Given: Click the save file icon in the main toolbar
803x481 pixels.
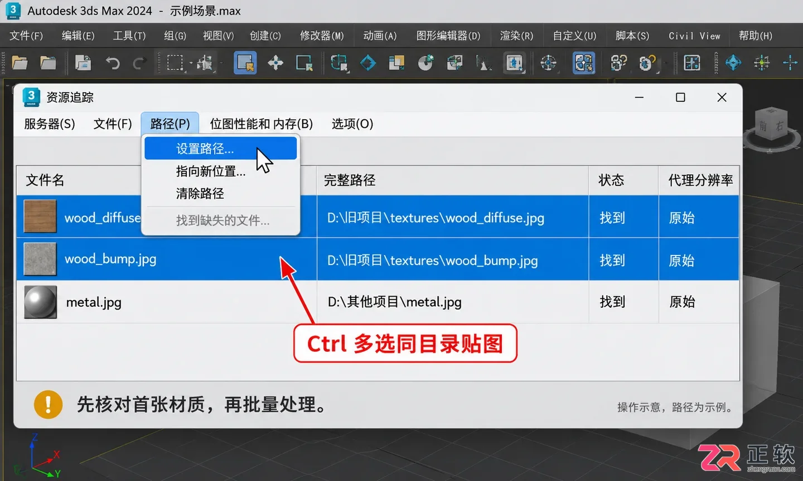Looking at the screenshot, I should click(x=83, y=63).
